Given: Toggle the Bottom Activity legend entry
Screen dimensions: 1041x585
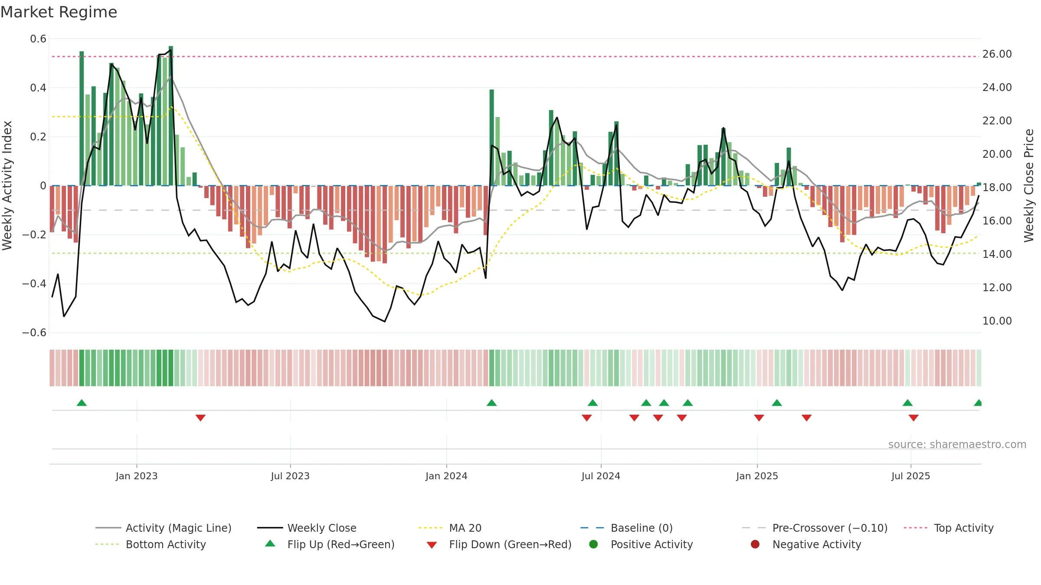Looking at the screenshot, I should pos(151,544).
